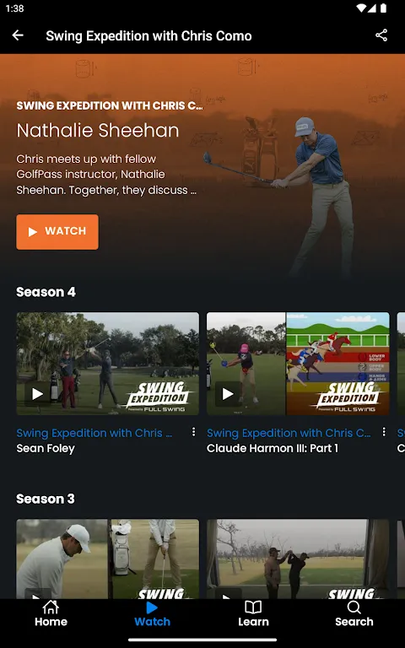Tap the Season 3 section heading

(46, 499)
